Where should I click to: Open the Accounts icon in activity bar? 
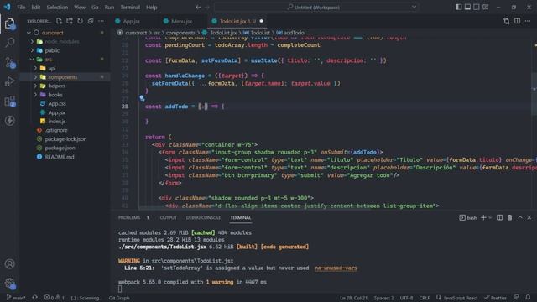9,264
